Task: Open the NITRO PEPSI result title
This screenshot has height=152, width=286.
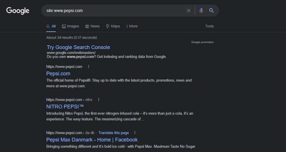Action: (x=65, y=107)
